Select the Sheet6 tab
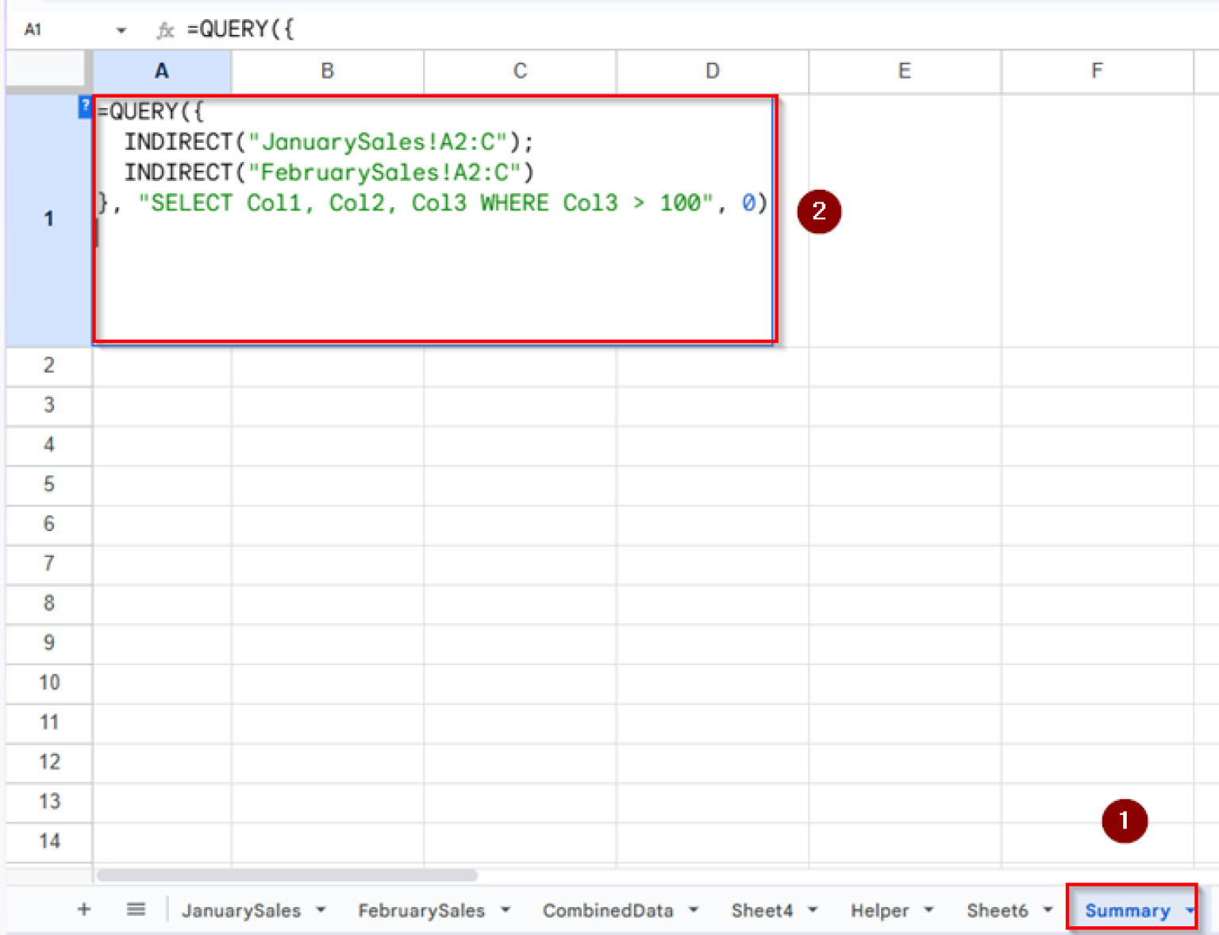1219x935 pixels. [x=998, y=910]
